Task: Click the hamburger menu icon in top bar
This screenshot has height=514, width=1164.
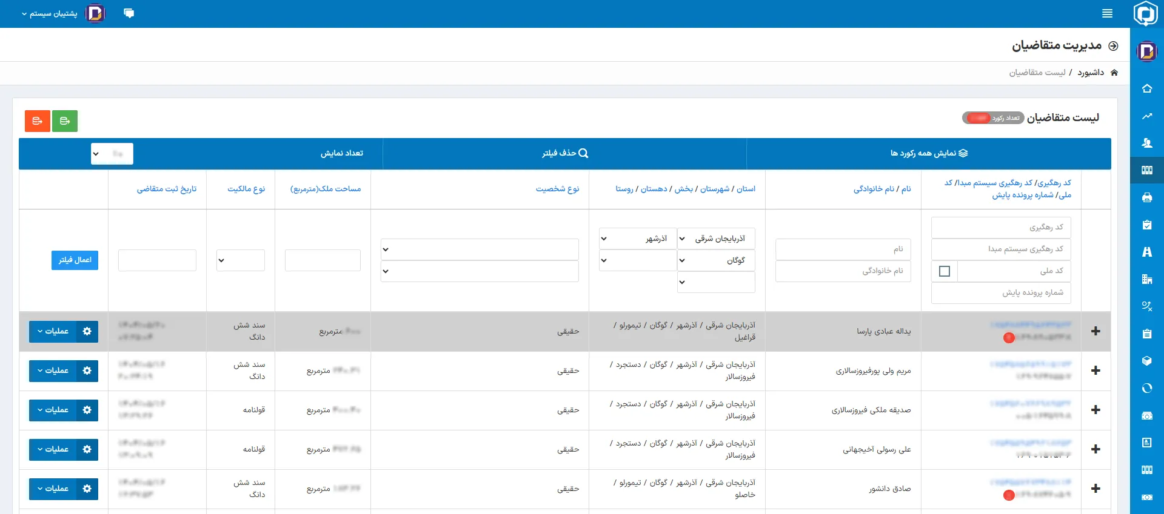Action: point(1107,13)
